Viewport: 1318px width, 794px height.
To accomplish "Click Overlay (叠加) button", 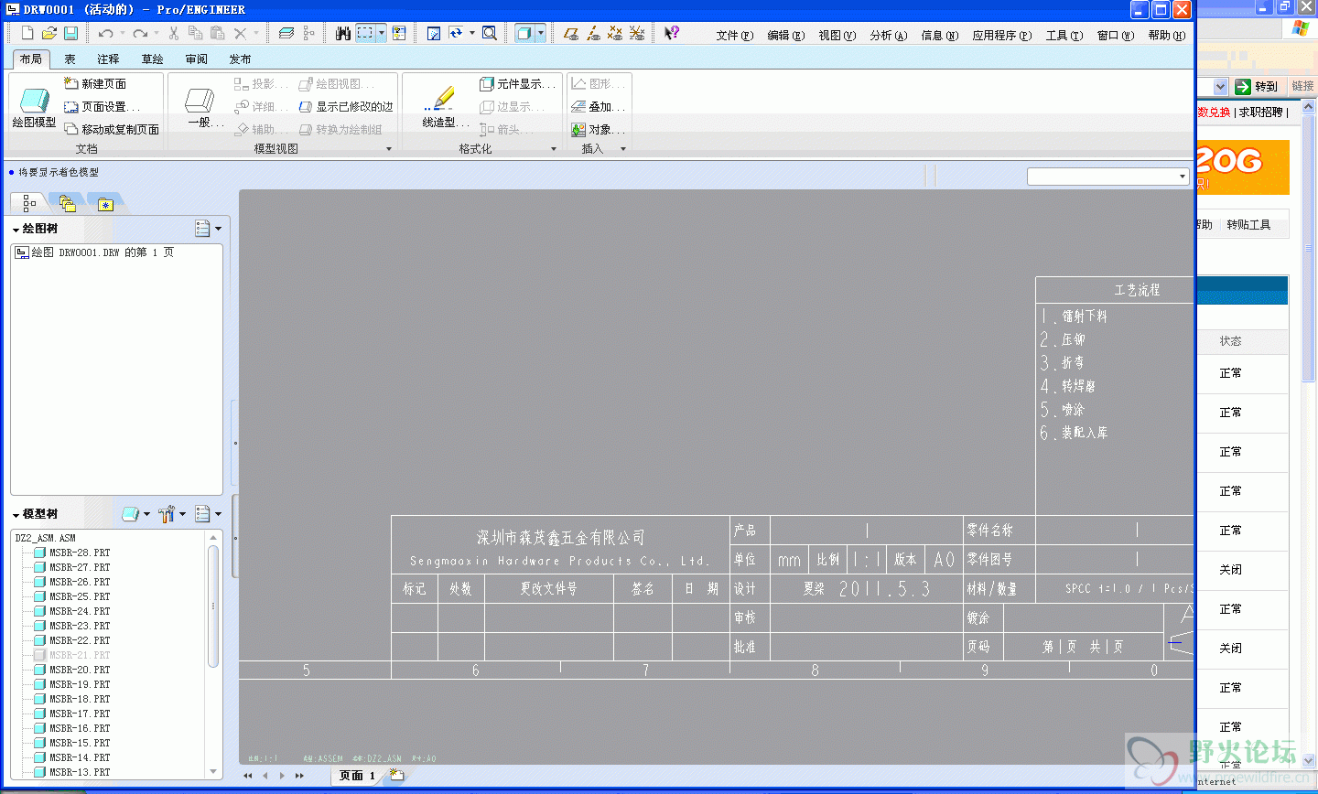I will pyautogui.click(x=599, y=106).
